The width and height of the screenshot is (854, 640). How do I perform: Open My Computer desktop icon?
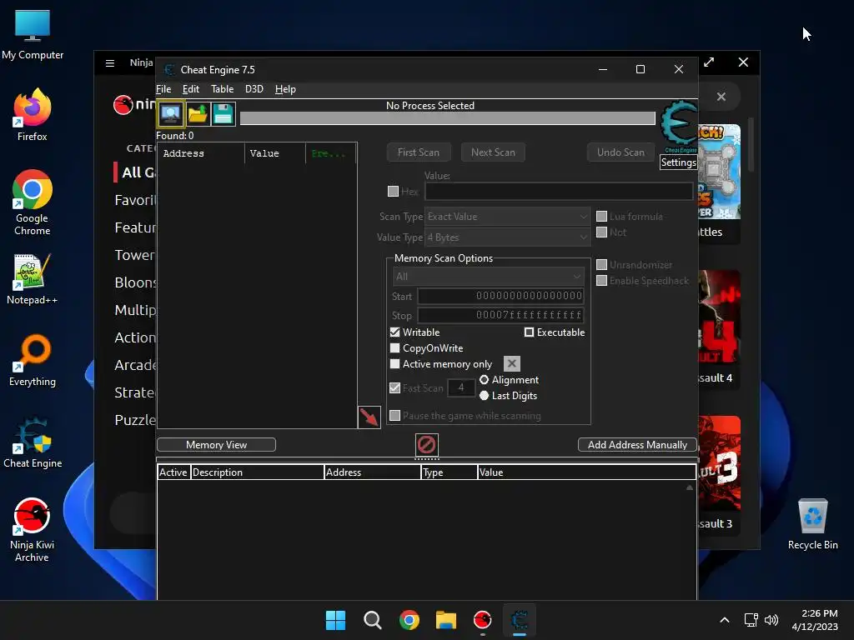click(x=33, y=34)
